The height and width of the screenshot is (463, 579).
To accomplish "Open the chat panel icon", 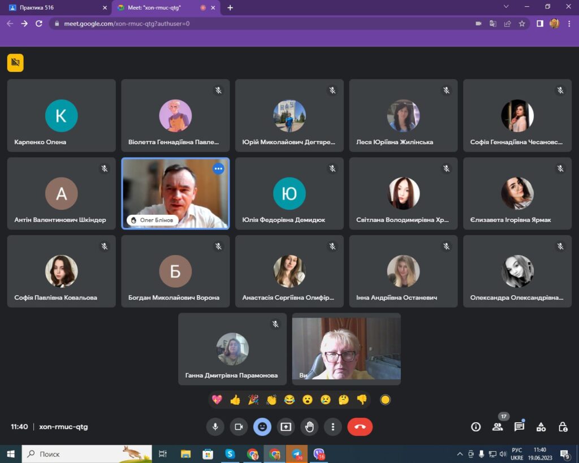I will 519,427.
